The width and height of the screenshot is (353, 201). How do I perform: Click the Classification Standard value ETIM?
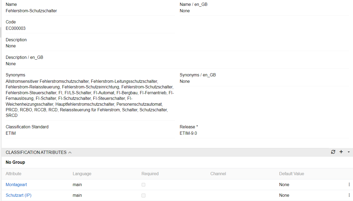tap(11, 133)
